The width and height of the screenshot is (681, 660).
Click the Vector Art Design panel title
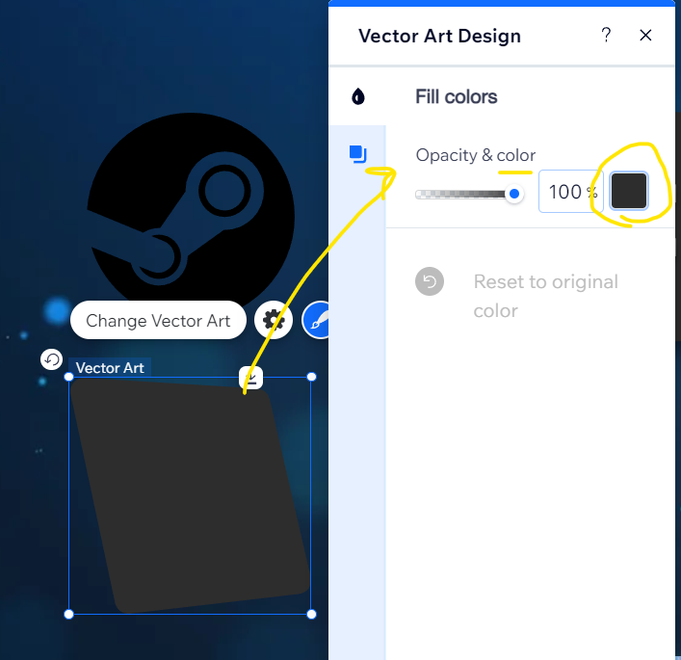pyautogui.click(x=439, y=36)
